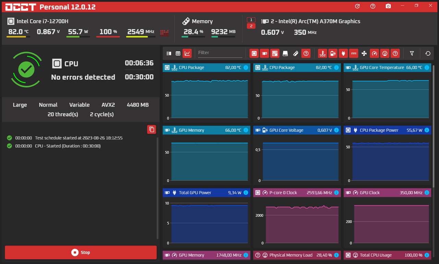Switch monitoring to graph view
The image size is (439, 264).
[x=187, y=53]
